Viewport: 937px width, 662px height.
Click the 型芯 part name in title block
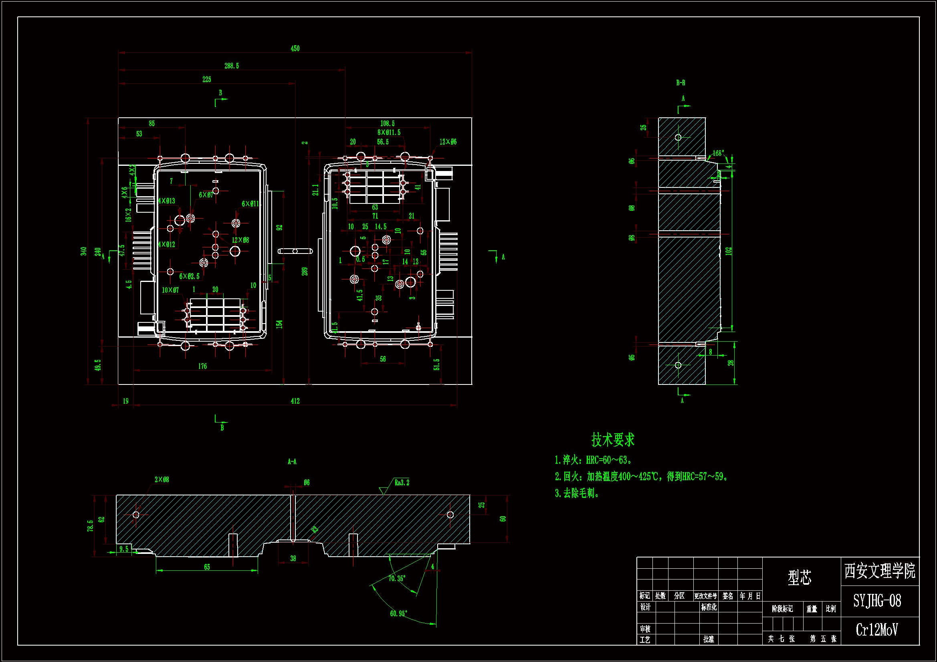coord(800,577)
